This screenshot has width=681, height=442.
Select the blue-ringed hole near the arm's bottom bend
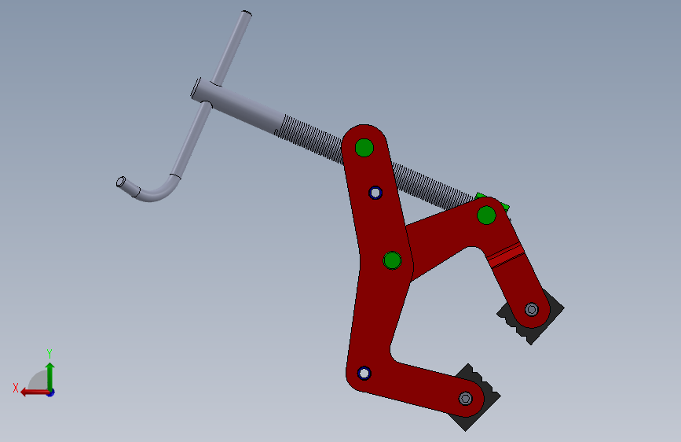[x=364, y=374]
